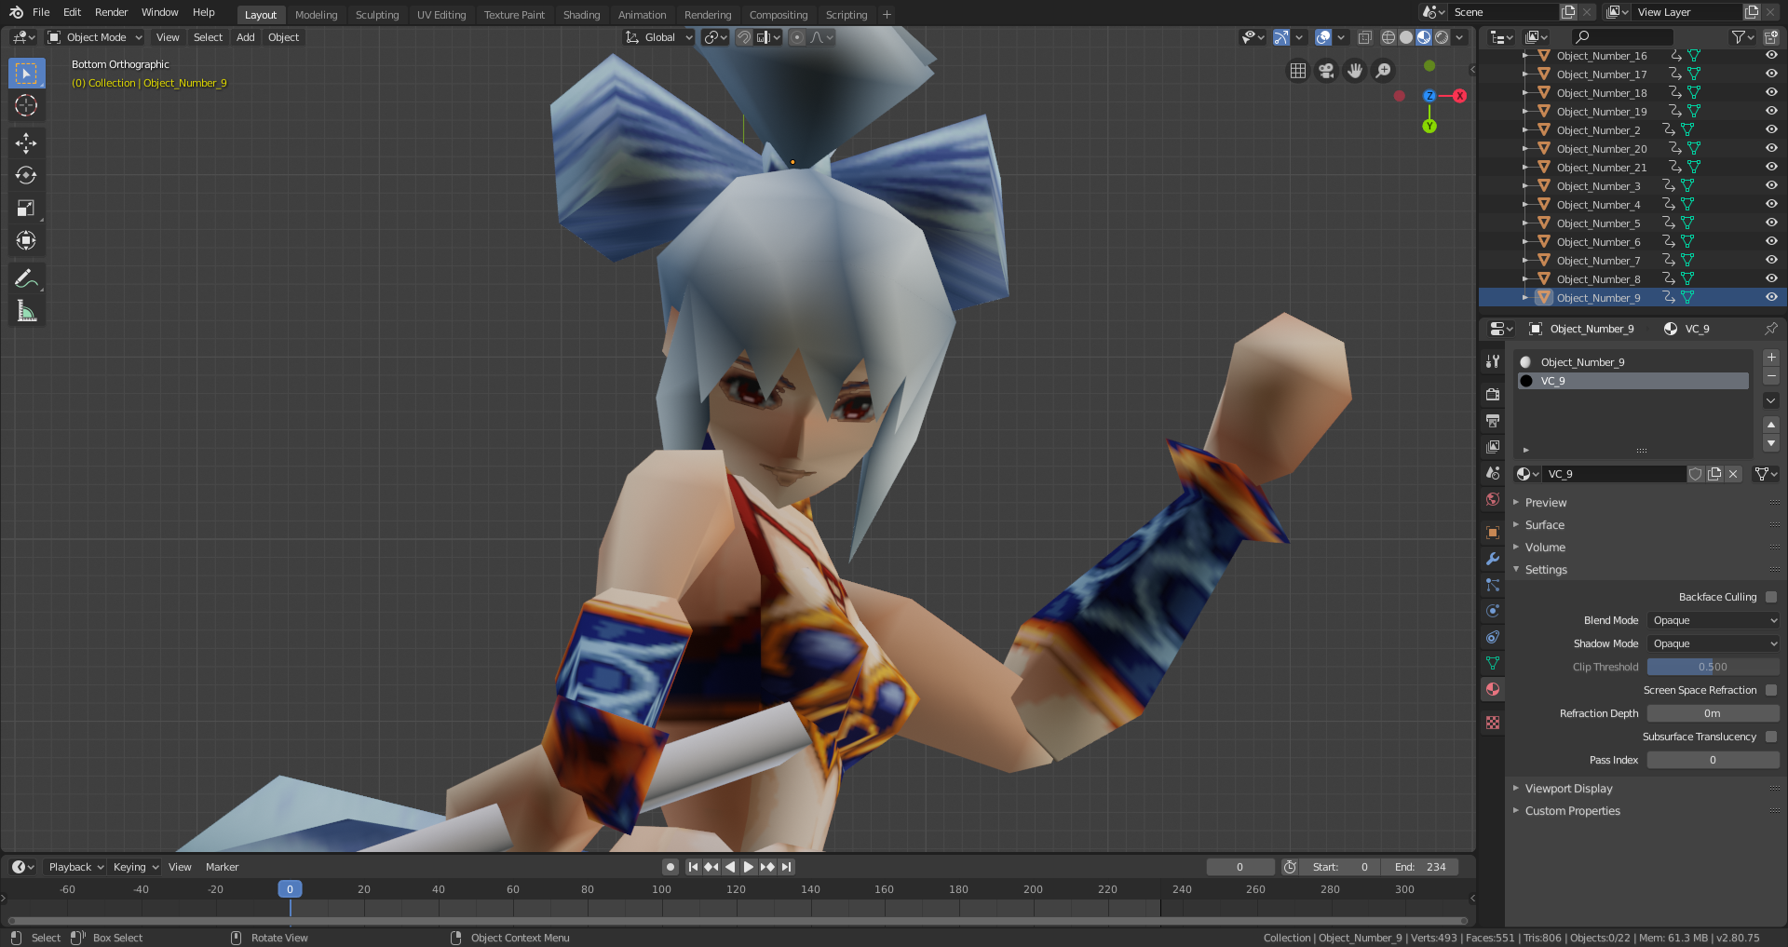Jump to the end frame
The height and width of the screenshot is (947, 1788).
(787, 867)
